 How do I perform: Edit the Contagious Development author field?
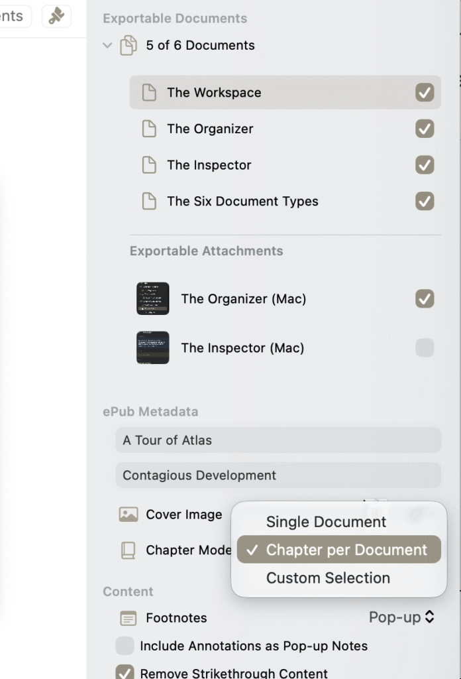(278, 475)
